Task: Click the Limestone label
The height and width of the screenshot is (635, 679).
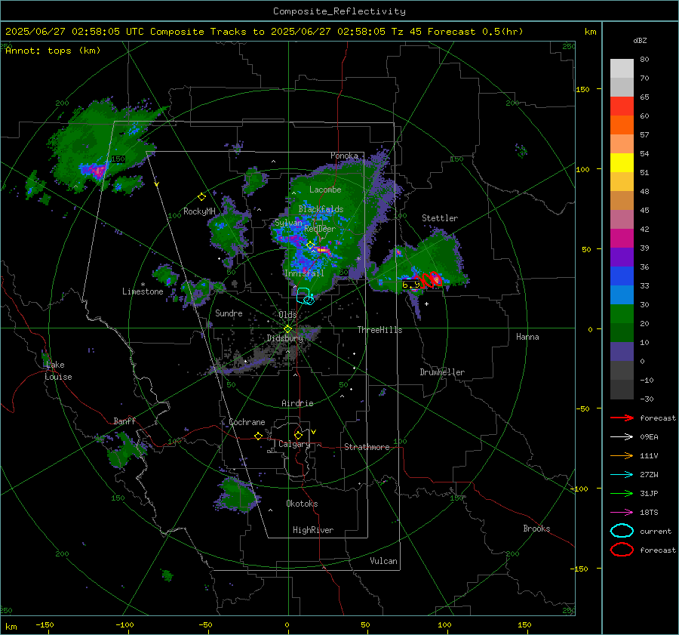Action: 143,291
